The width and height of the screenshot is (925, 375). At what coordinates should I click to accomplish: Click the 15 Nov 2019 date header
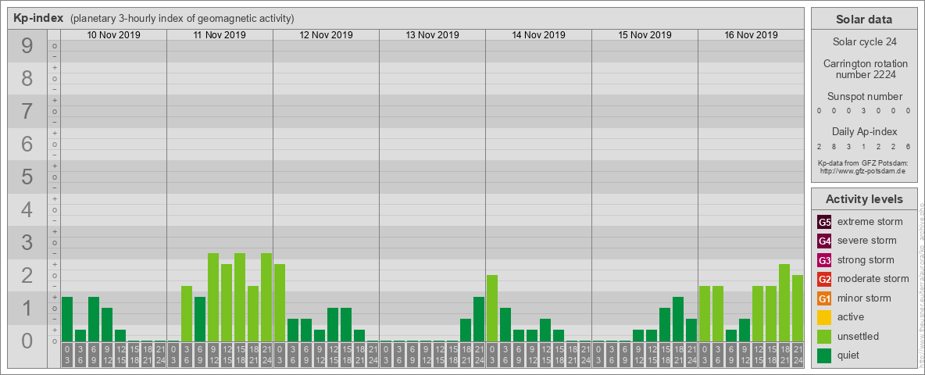point(645,35)
